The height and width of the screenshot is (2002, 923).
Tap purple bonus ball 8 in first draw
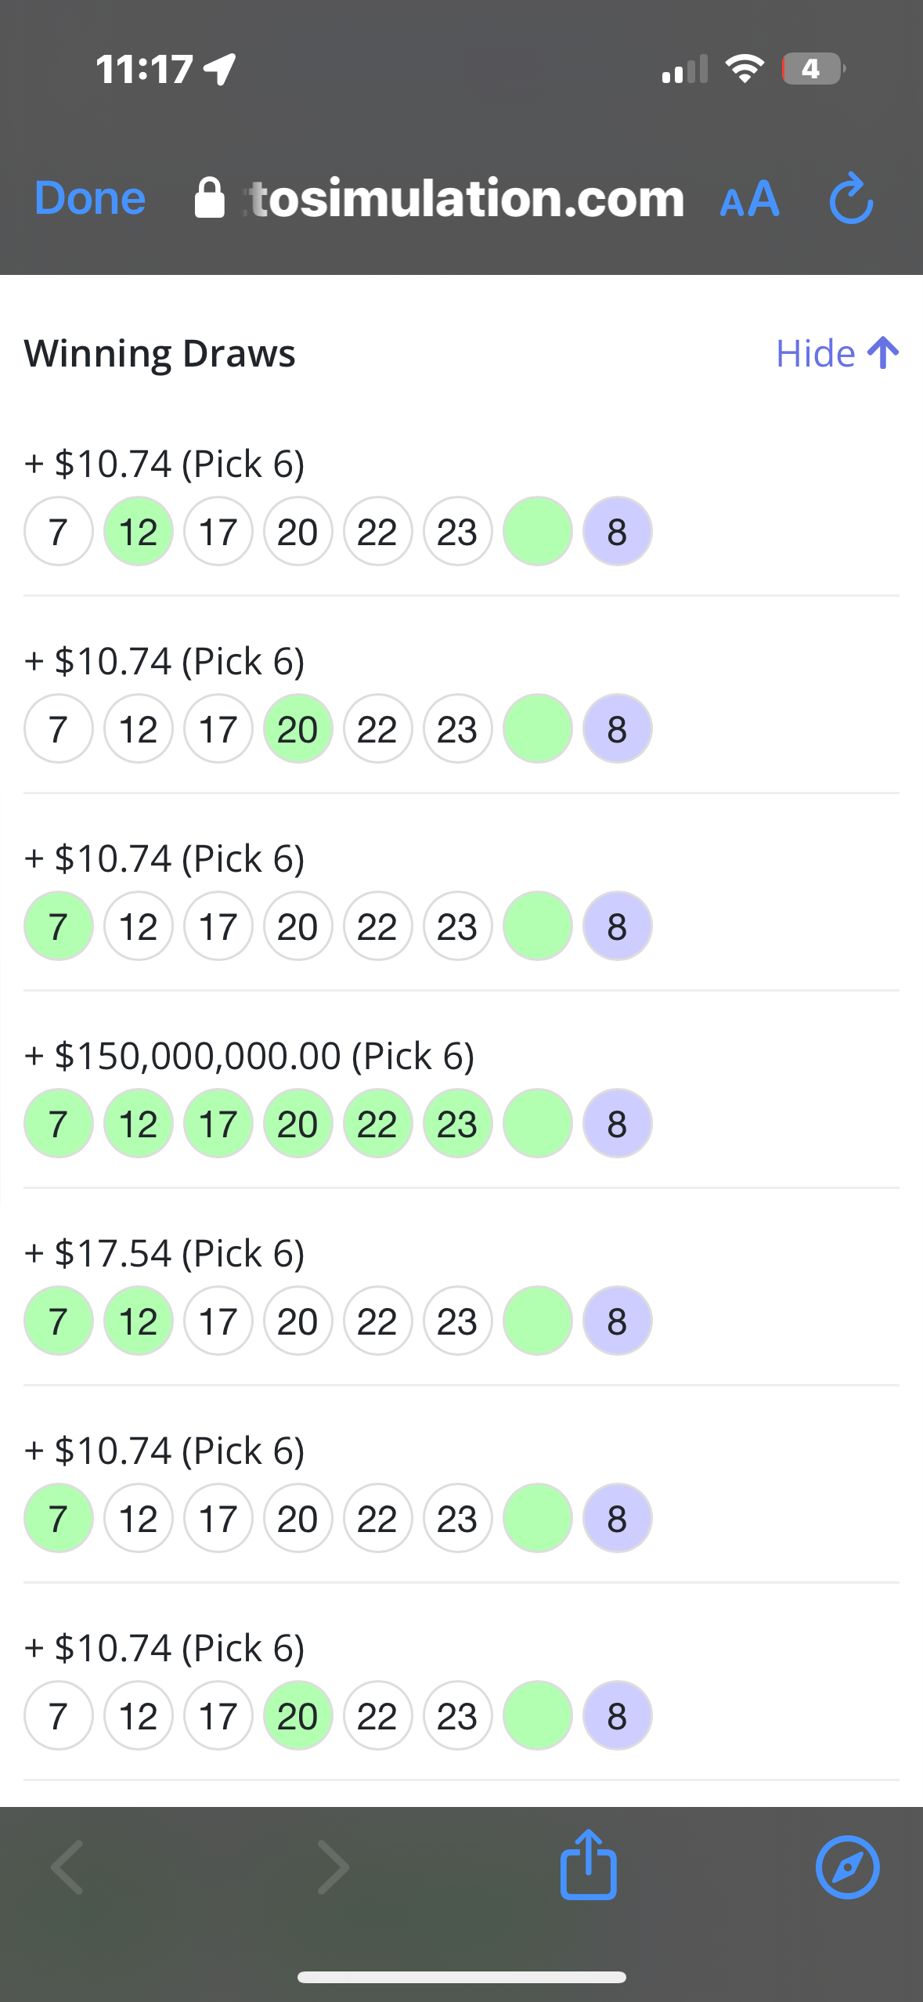click(x=617, y=532)
